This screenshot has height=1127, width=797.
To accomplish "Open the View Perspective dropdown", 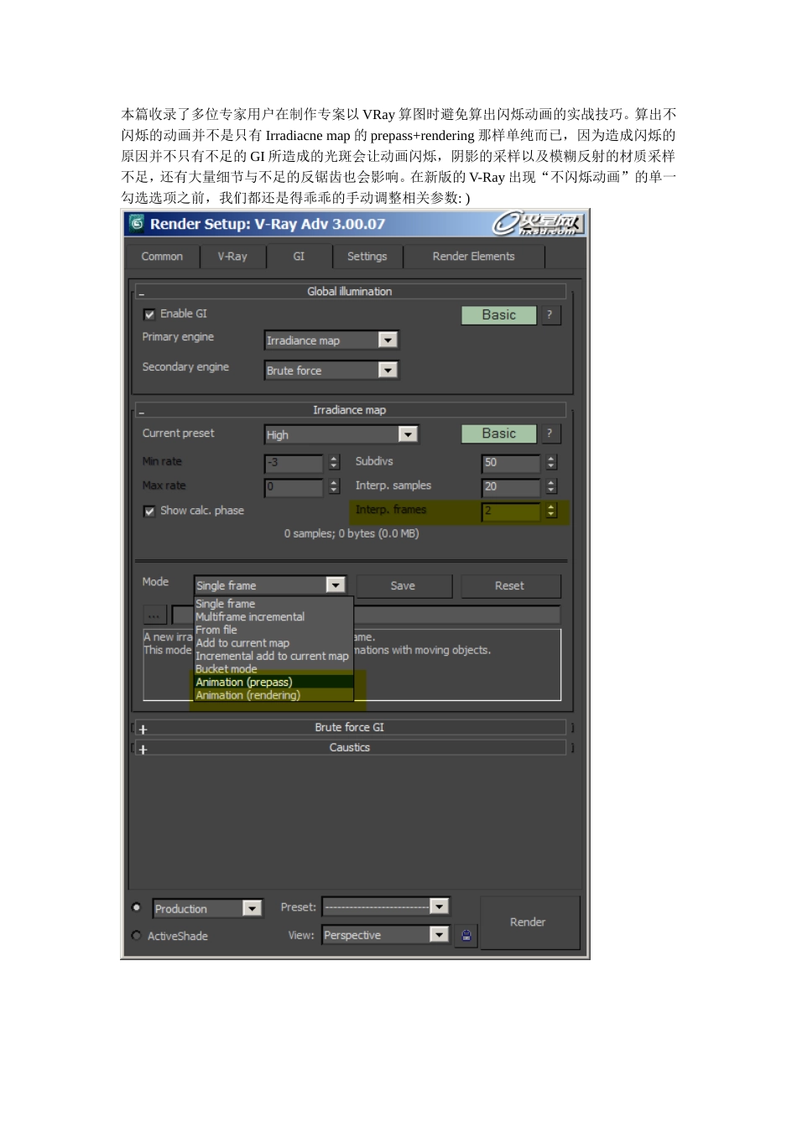I will (x=386, y=935).
